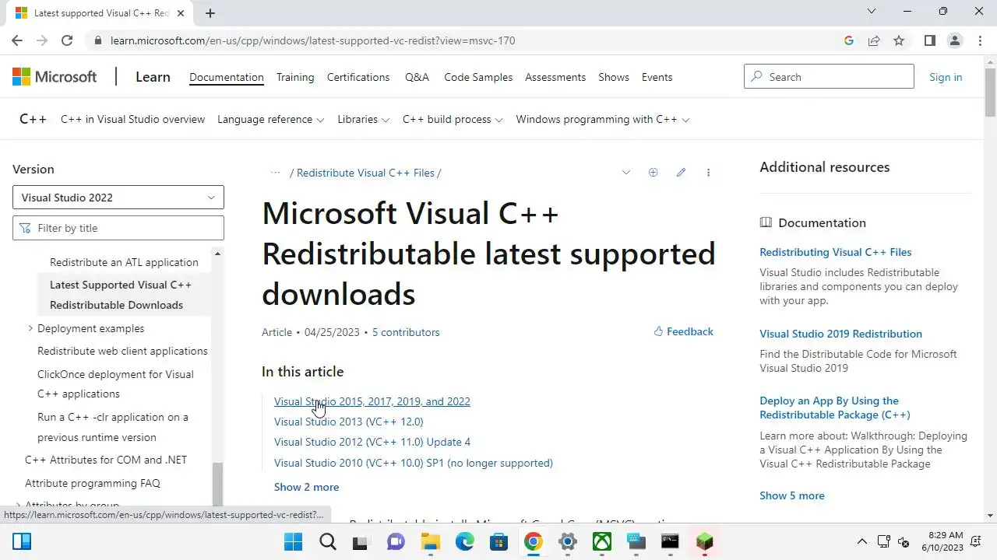The height and width of the screenshot is (560, 997).
Task: Open Chrome side panel icon
Action: (929, 40)
